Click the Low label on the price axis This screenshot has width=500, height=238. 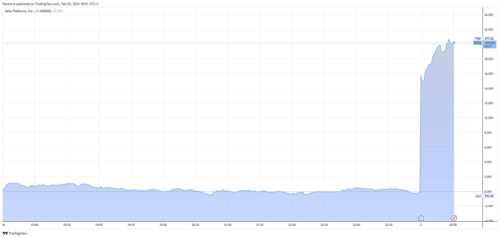[478, 196]
